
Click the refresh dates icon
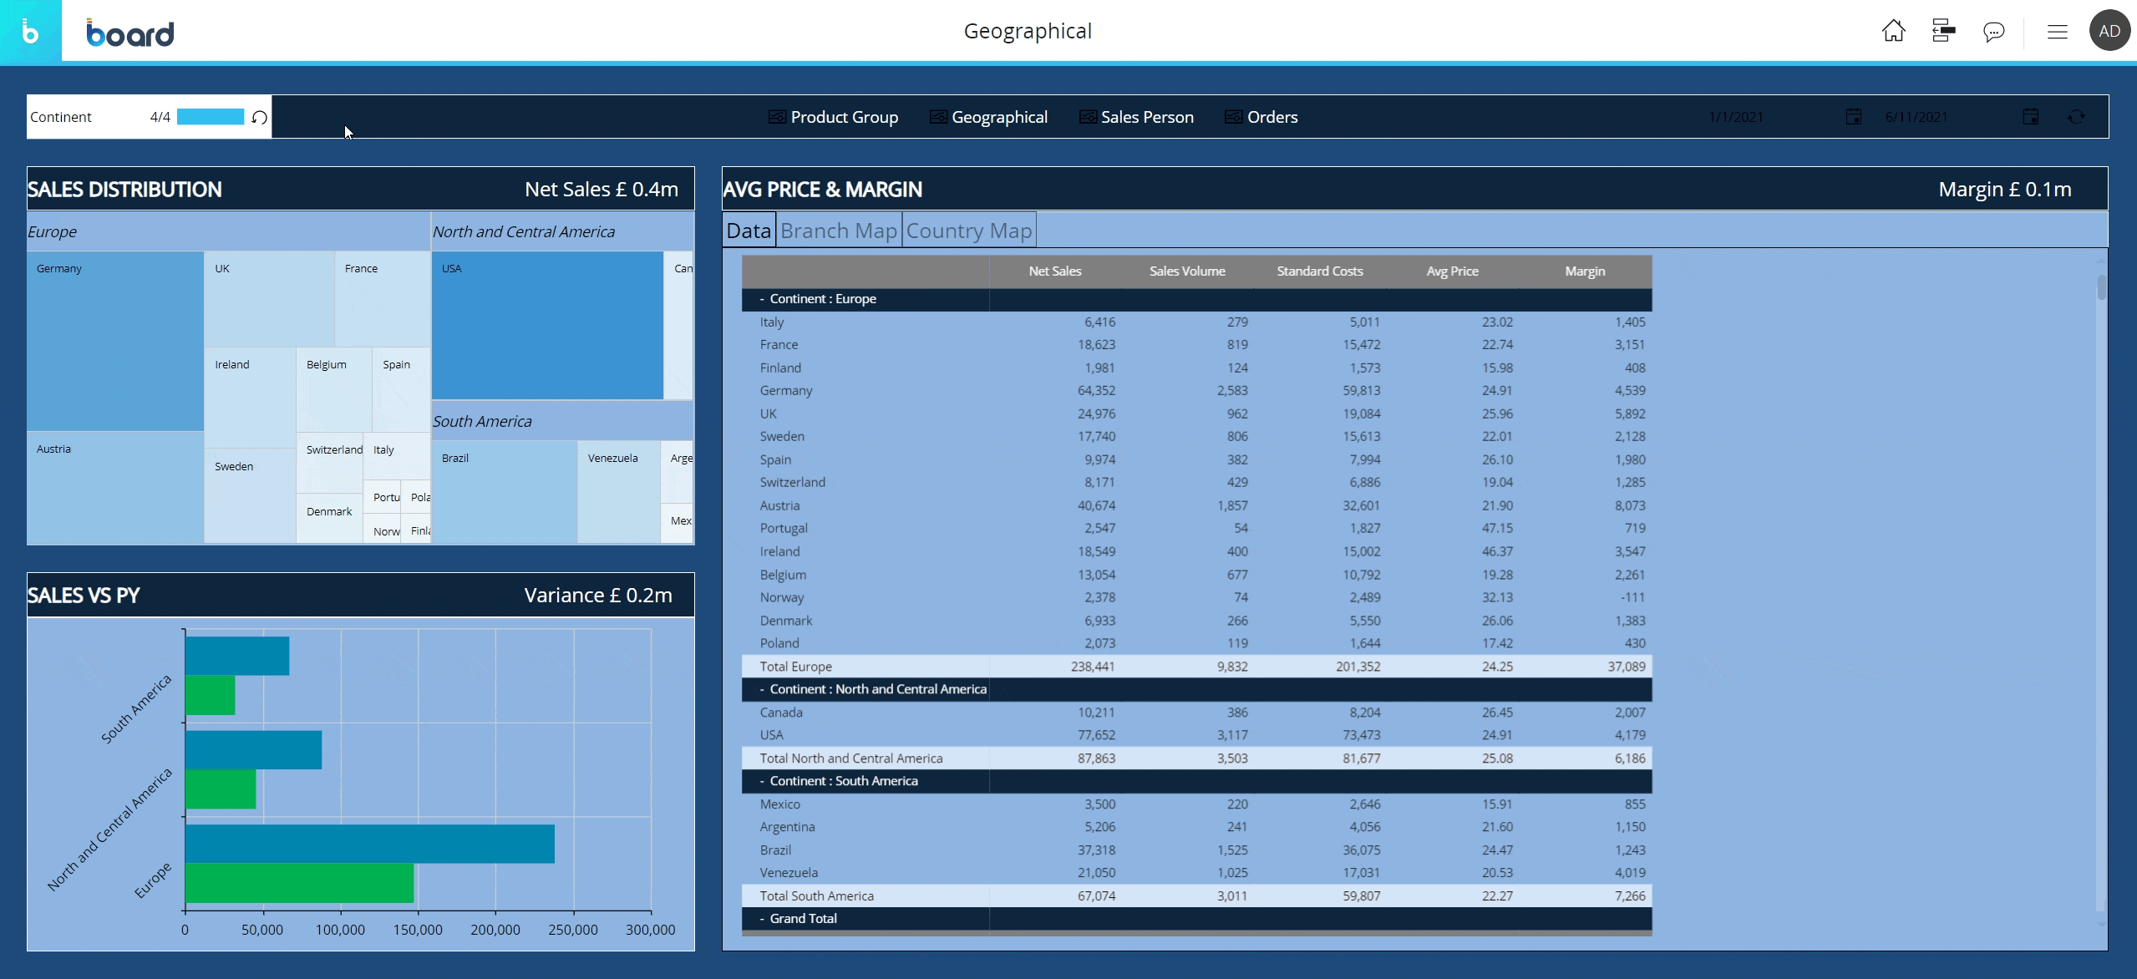2076,117
